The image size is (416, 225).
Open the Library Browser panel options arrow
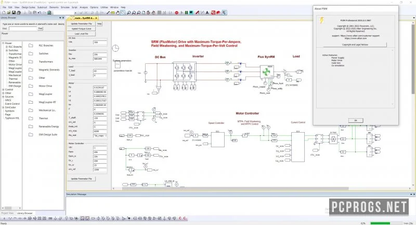[x=60, y=18]
